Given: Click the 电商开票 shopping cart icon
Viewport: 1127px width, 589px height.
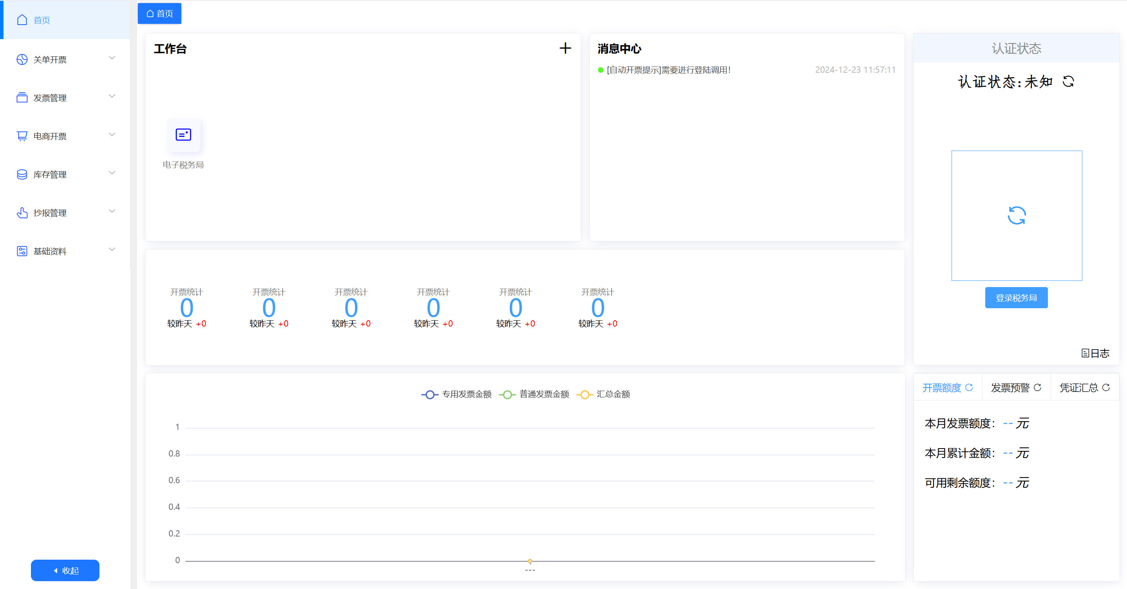Looking at the screenshot, I should click(22, 136).
